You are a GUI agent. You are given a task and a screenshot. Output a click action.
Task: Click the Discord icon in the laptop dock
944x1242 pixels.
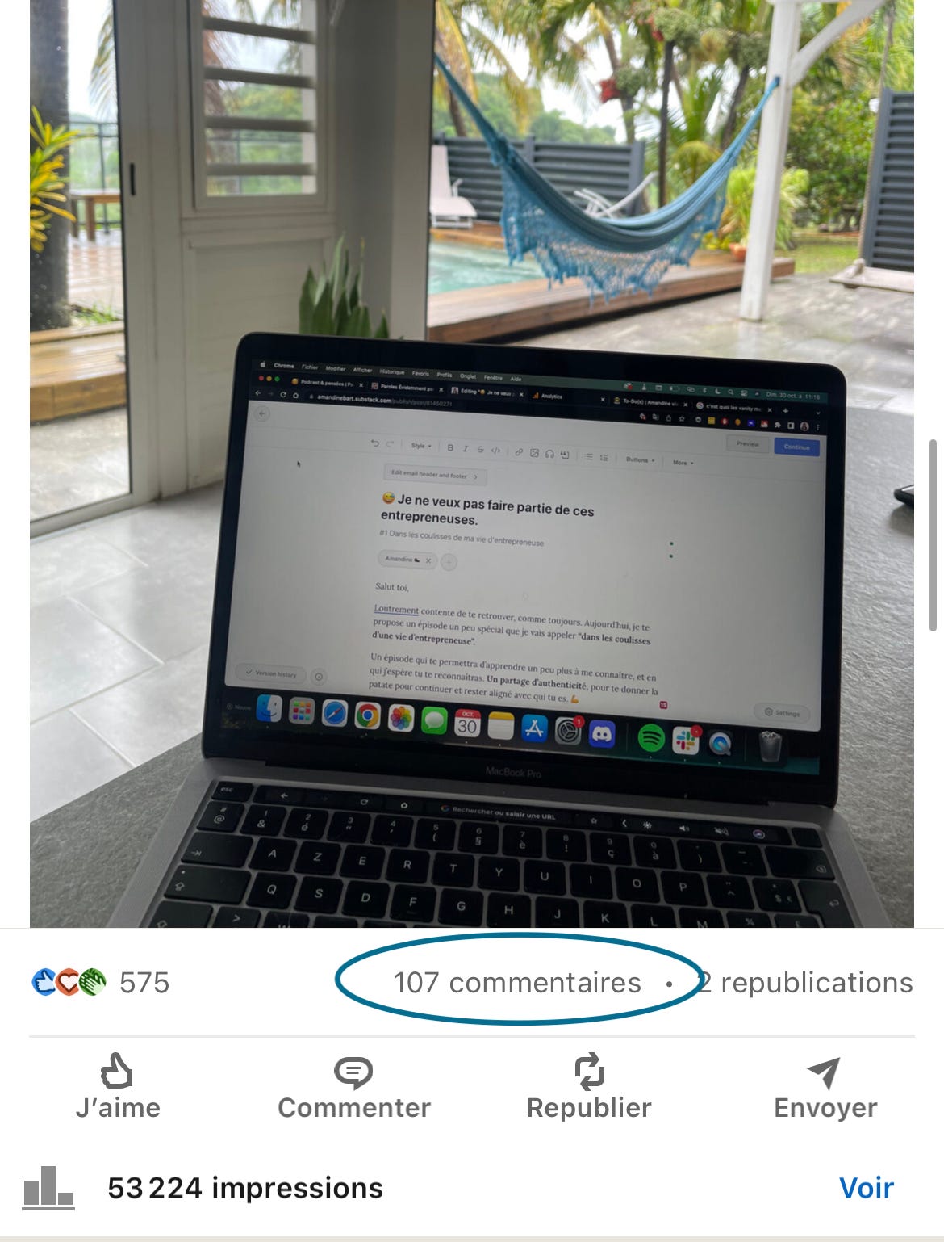pyautogui.click(x=602, y=734)
